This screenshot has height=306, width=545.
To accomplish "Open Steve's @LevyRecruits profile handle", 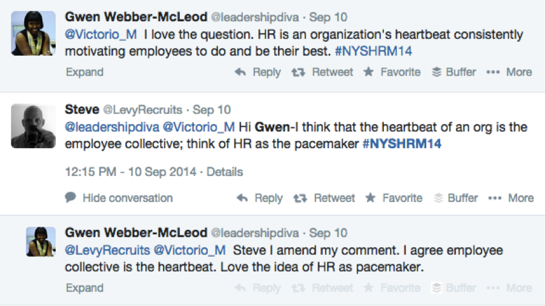I will point(143,110).
